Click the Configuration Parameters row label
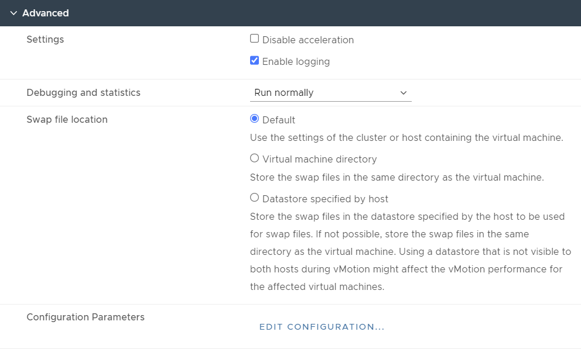The image size is (581, 349). click(86, 317)
